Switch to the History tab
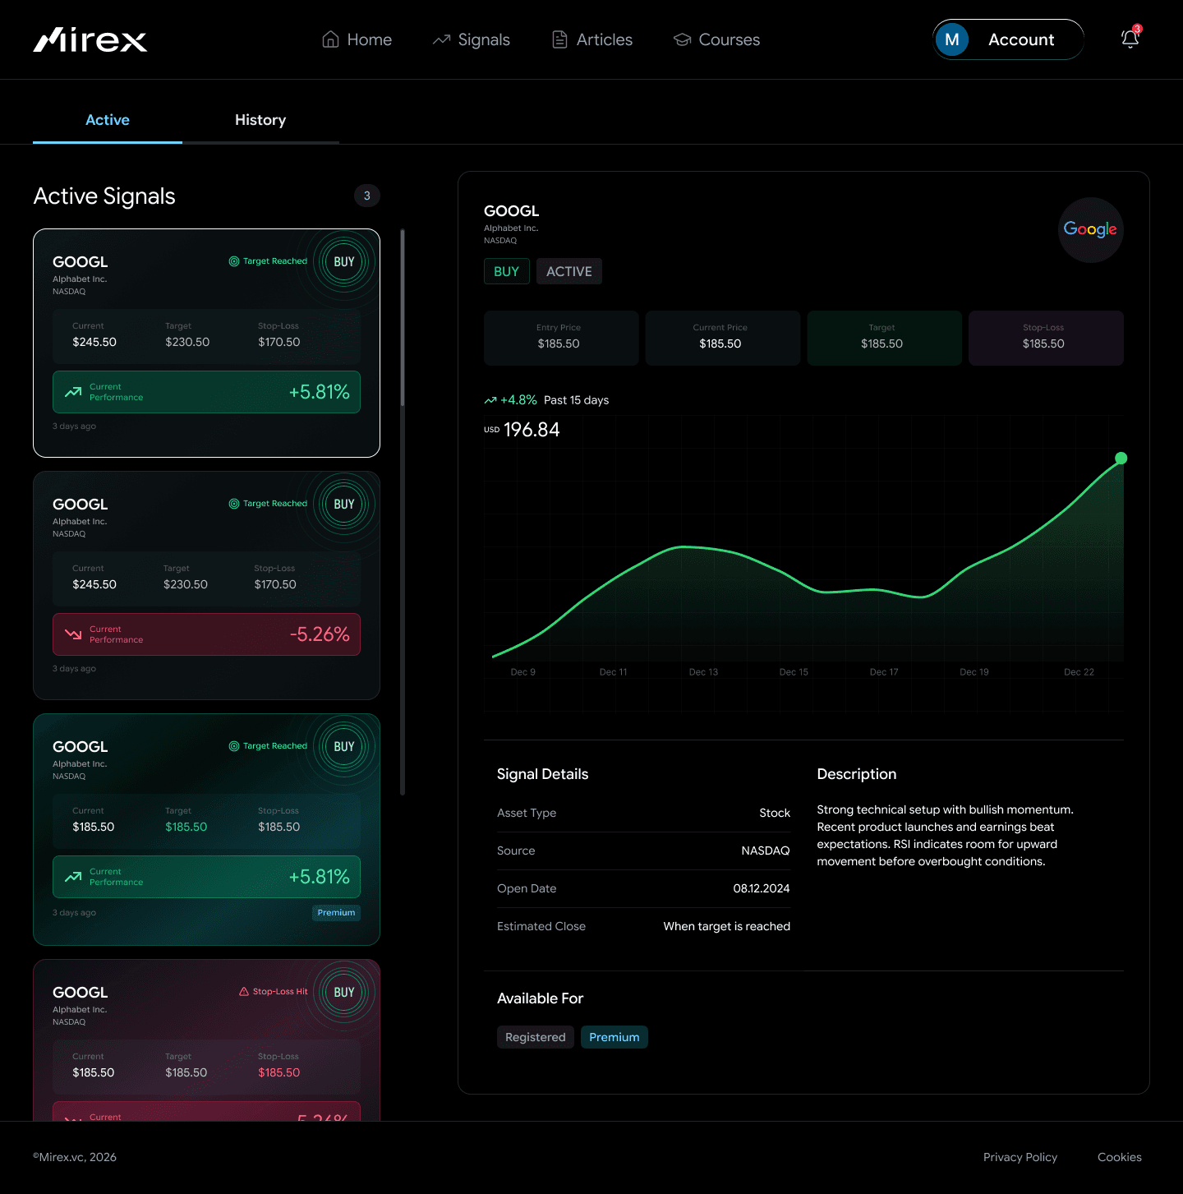 (x=260, y=120)
